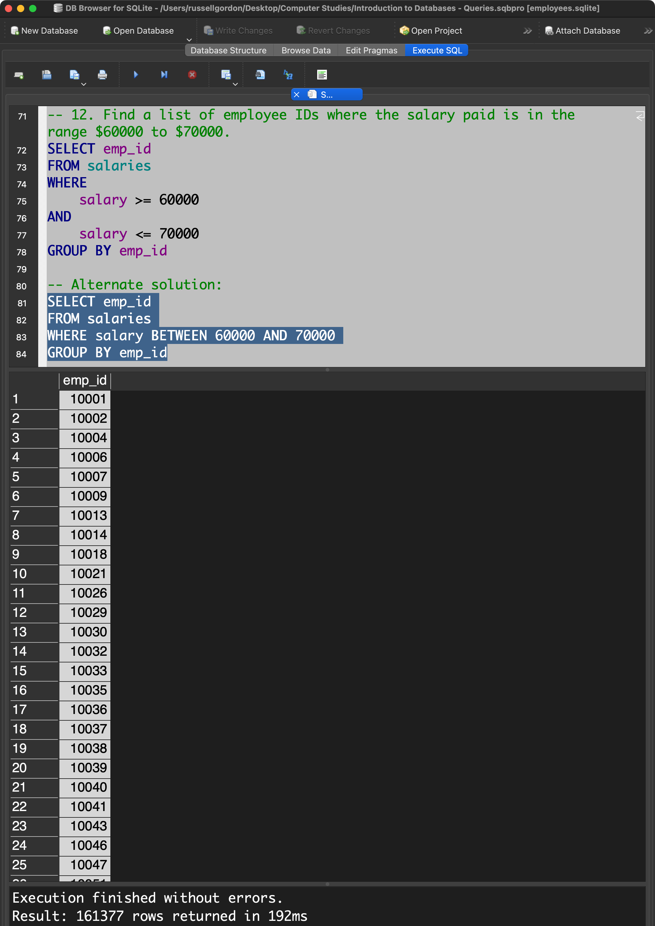655x926 pixels.
Task: Click the Execute all SQL play icon
Action: coord(136,75)
